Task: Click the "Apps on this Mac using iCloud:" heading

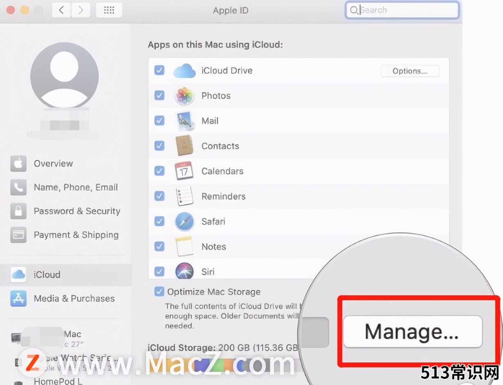Action: [215, 45]
